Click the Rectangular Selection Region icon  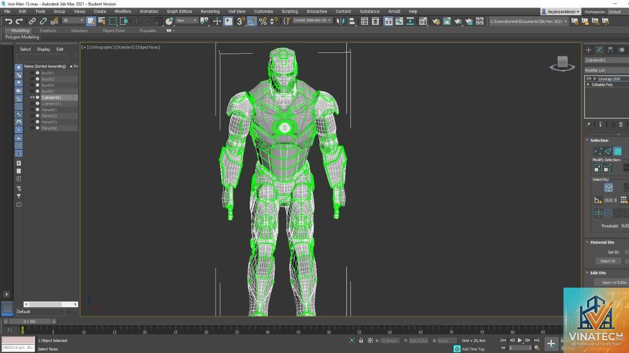(x=113, y=21)
